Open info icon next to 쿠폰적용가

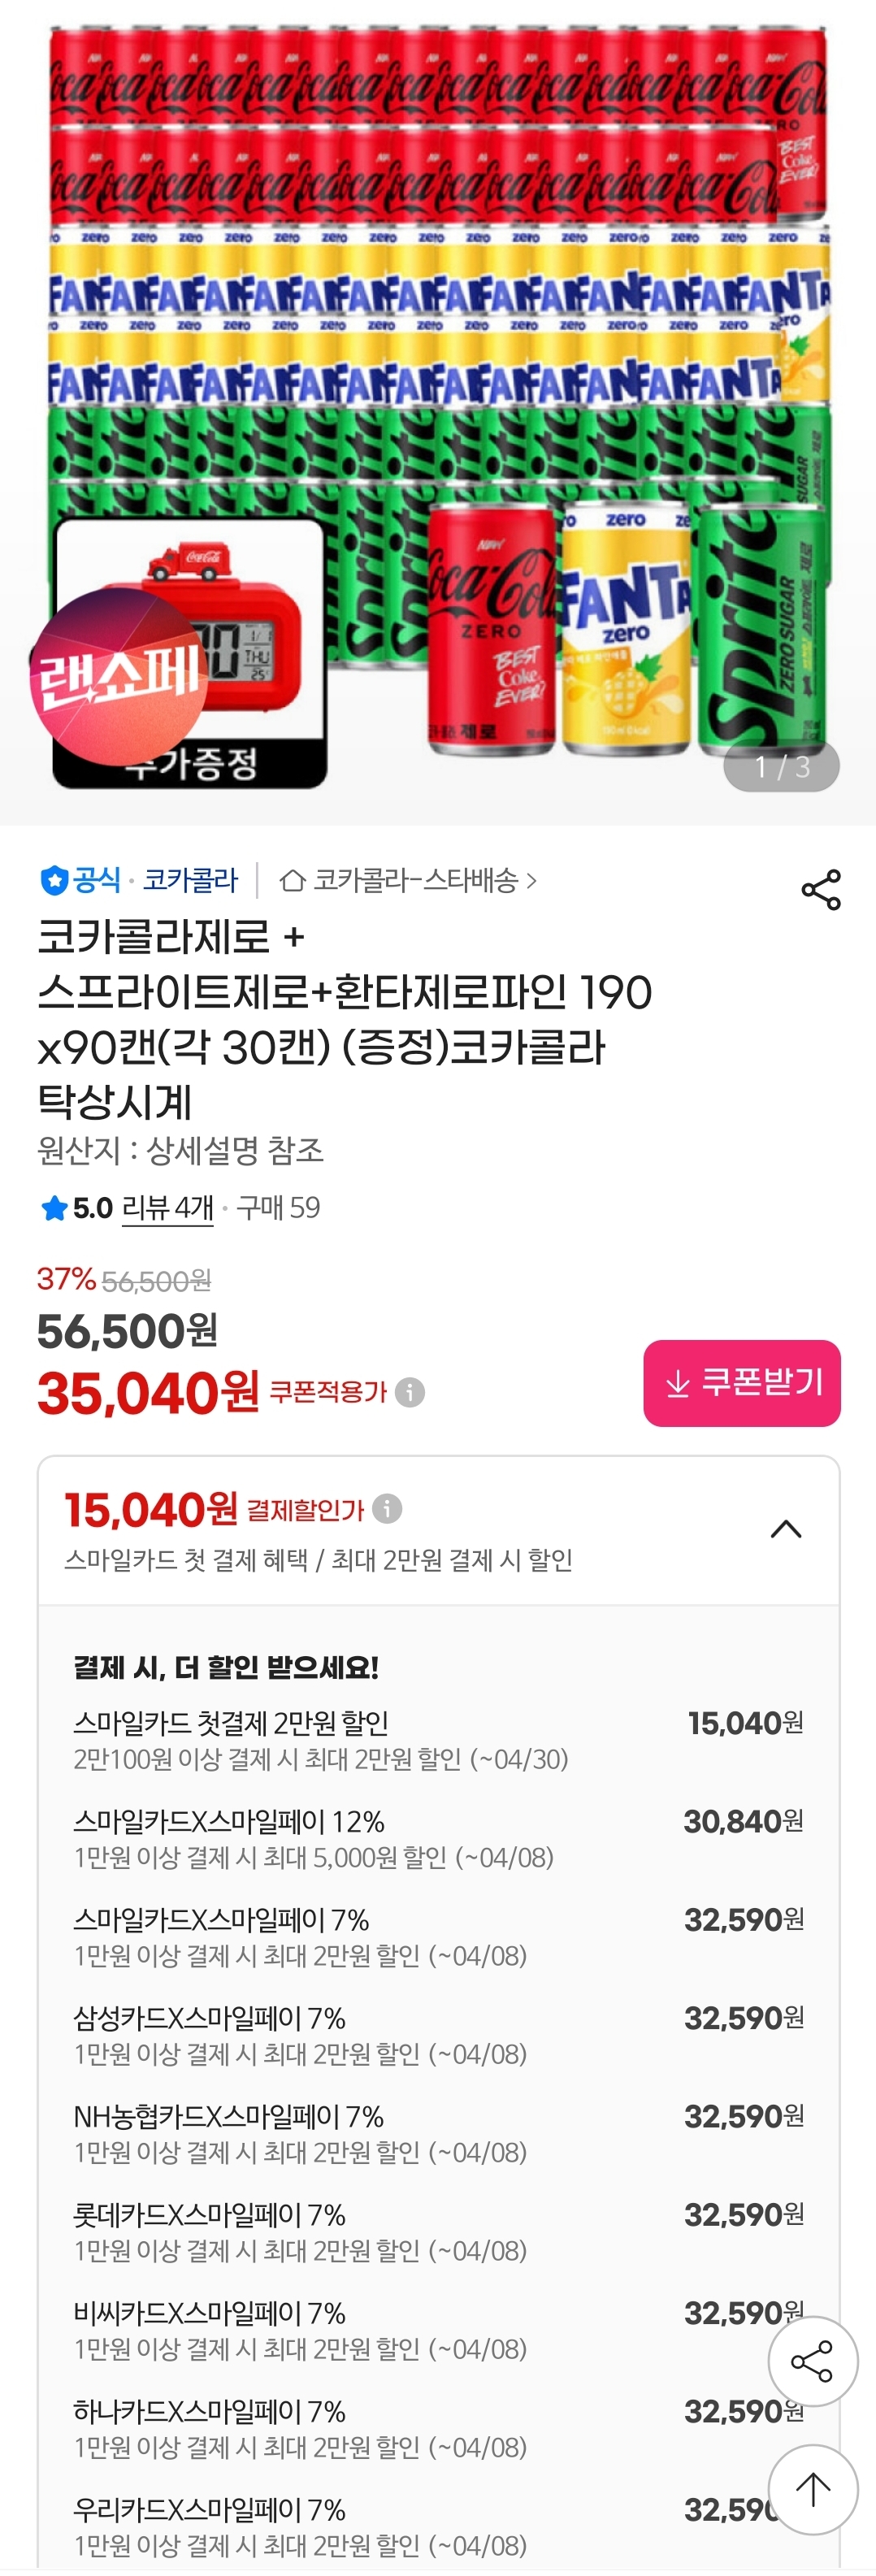[410, 1392]
